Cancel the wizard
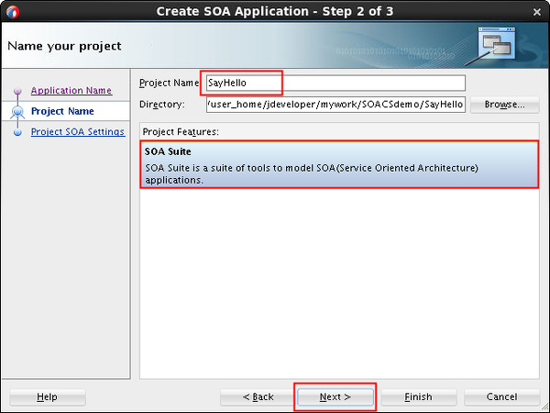Image resolution: width=550 pixels, height=413 pixels. 501,396
